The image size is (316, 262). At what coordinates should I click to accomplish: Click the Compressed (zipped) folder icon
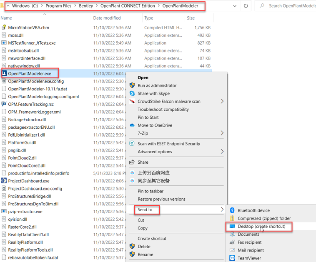pyautogui.click(x=232, y=218)
